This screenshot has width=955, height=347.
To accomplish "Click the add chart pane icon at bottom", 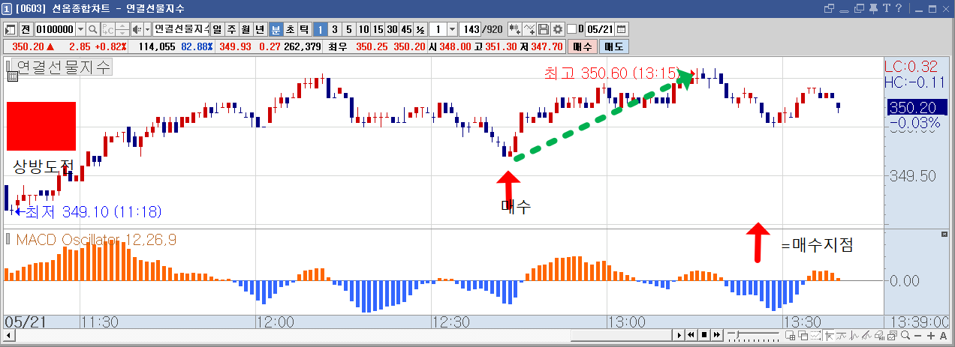I will coord(790,335).
